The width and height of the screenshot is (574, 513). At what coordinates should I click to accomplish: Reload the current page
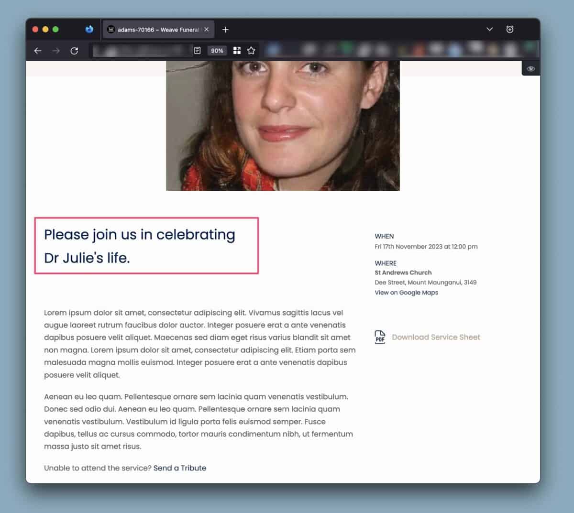tap(74, 51)
